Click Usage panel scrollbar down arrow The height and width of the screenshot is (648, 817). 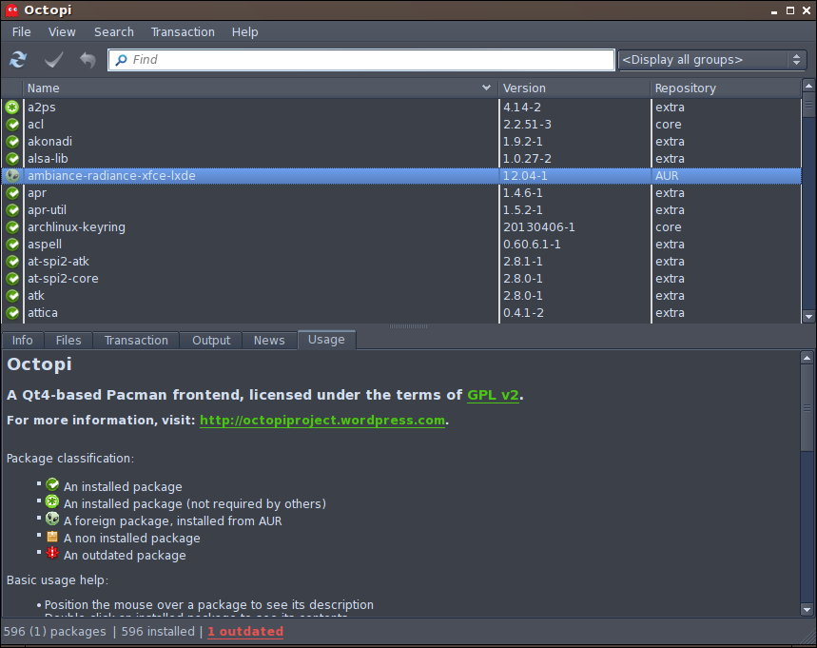807,609
